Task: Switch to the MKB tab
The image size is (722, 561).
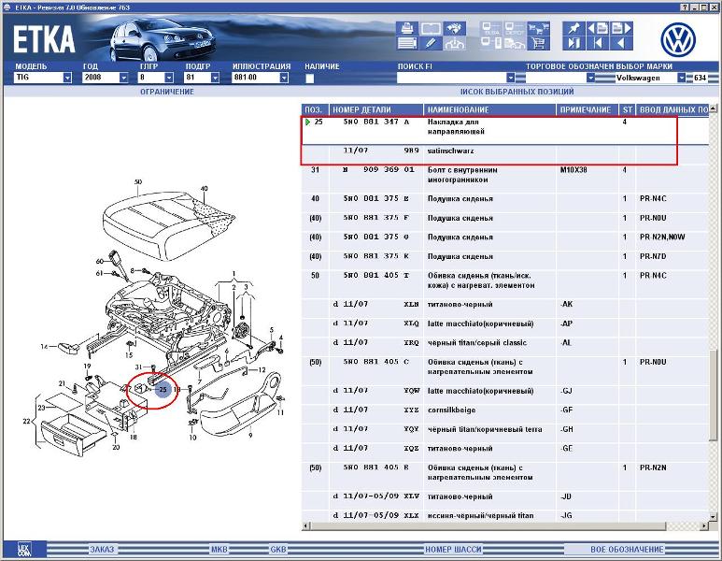Action: point(219,550)
